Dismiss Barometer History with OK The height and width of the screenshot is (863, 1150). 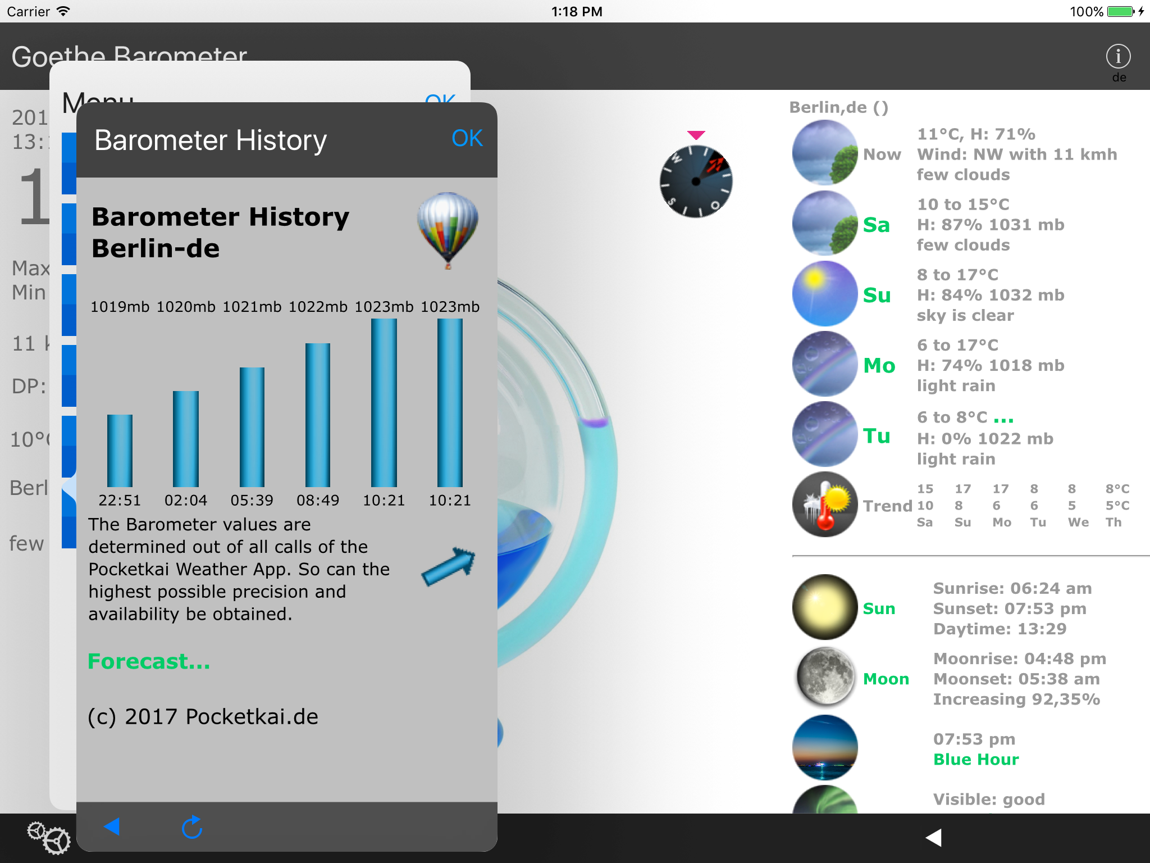(x=467, y=138)
